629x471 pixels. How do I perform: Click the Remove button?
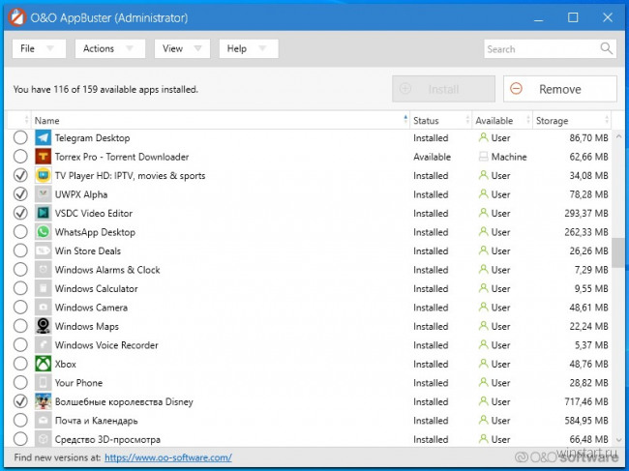(x=560, y=89)
